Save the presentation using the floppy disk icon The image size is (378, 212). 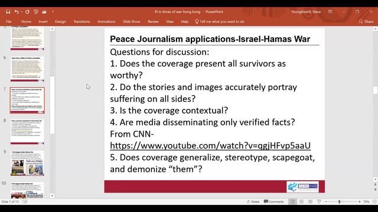tap(8, 12)
